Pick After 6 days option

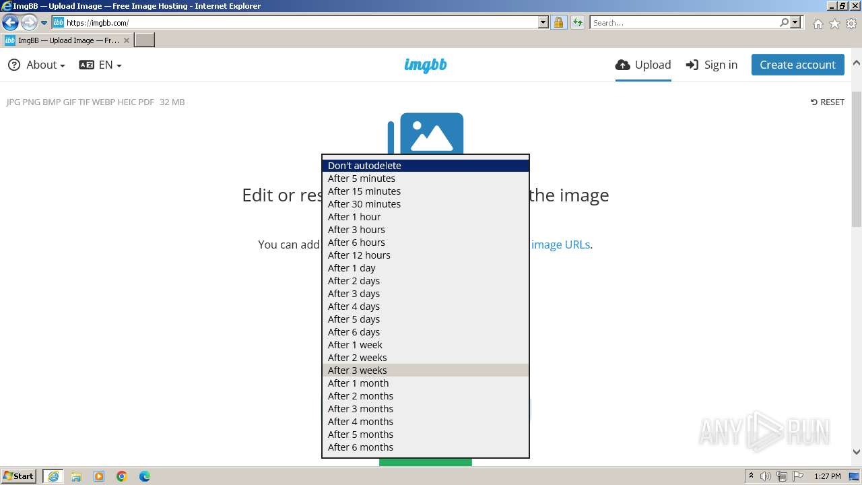(x=426, y=332)
